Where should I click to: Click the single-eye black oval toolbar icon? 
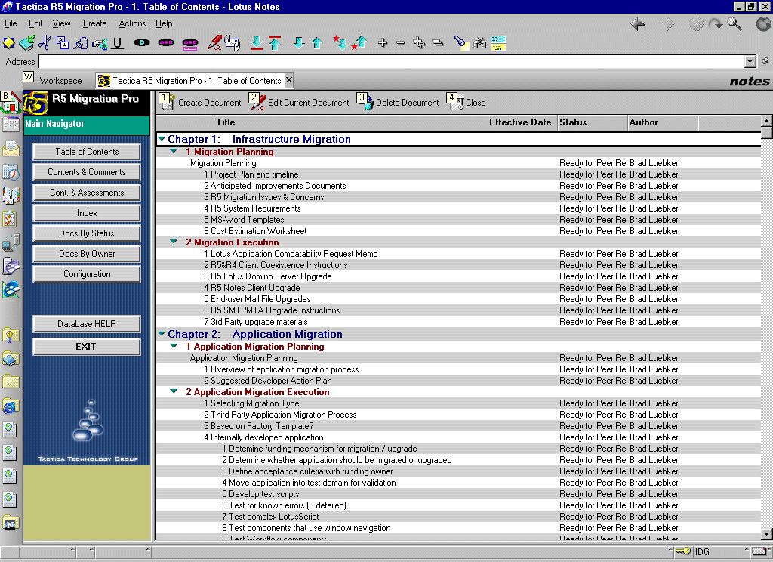(x=142, y=43)
